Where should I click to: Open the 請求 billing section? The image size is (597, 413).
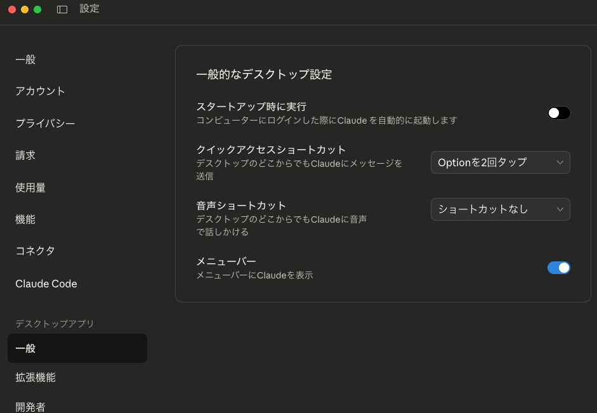(25, 155)
